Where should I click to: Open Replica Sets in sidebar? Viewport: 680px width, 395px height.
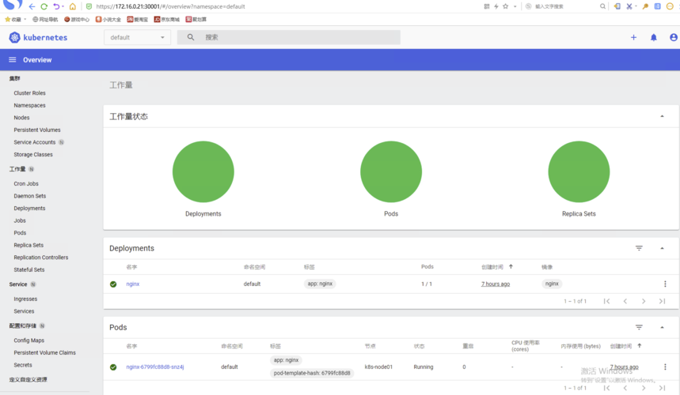(28, 245)
